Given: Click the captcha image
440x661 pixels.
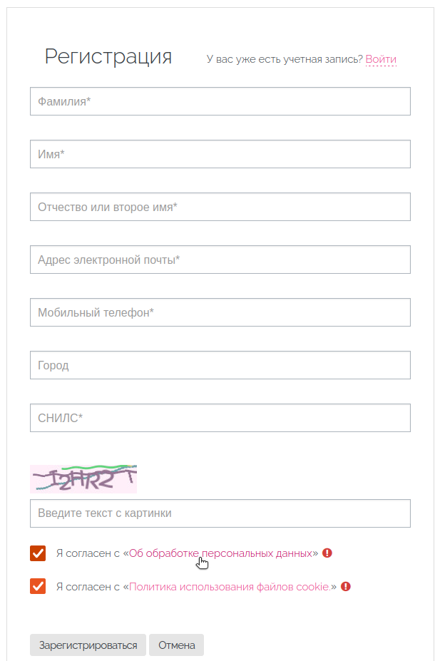Looking at the screenshot, I should [83, 479].
